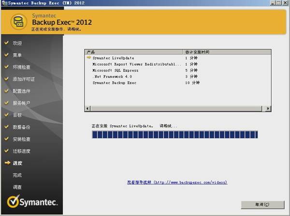Open the 调查 step in sidebar
290x216 pixels.
pyautogui.click(x=17, y=187)
